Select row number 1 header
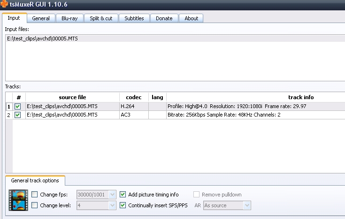The image size is (345, 219). tap(9, 107)
